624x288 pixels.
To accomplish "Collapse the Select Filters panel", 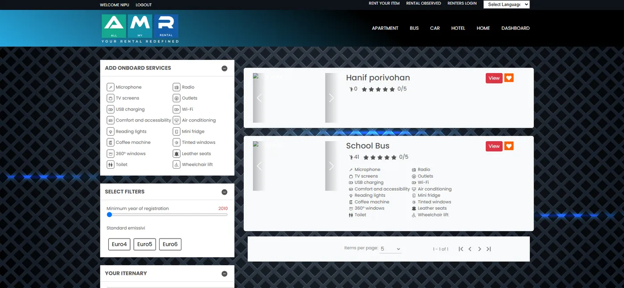I will [x=225, y=192].
